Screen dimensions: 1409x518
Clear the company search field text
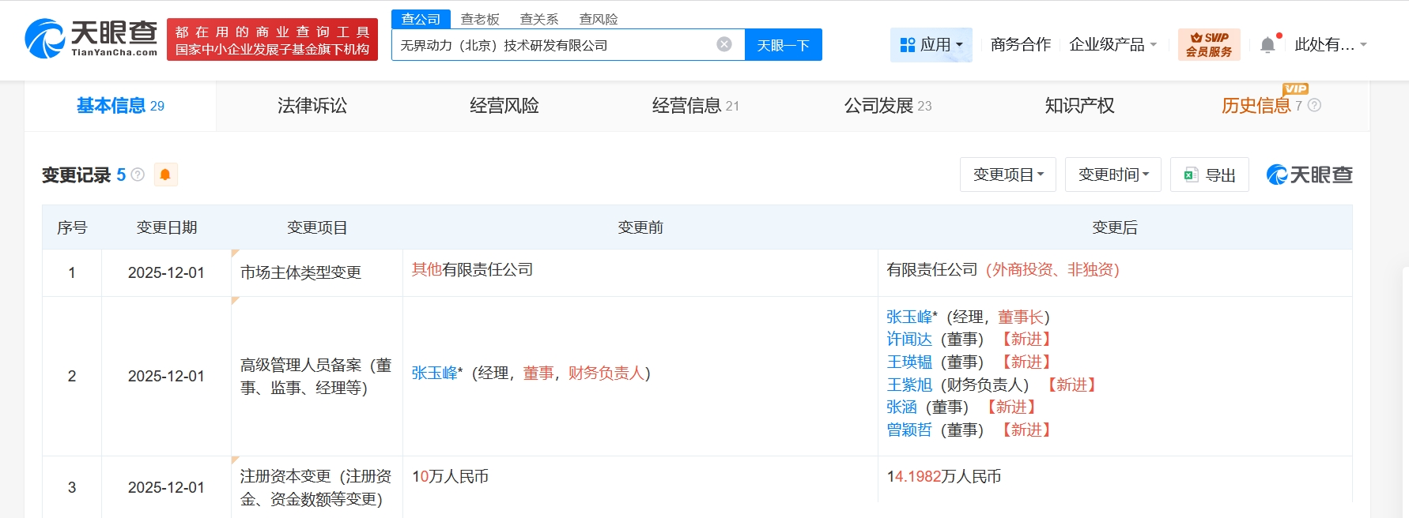[723, 44]
